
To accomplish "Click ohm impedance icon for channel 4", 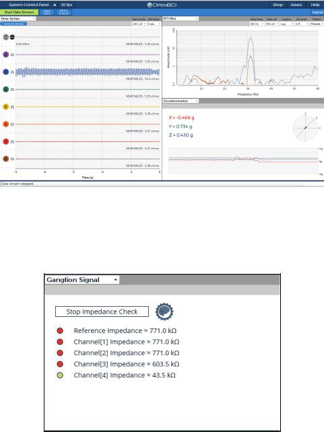I will [x=12, y=89].
